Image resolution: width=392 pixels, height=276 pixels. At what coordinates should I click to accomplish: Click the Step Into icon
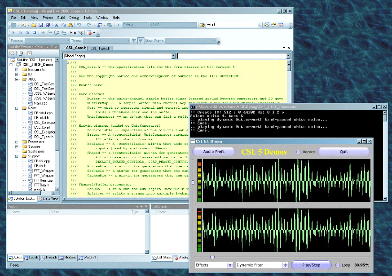tap(50, 33)
